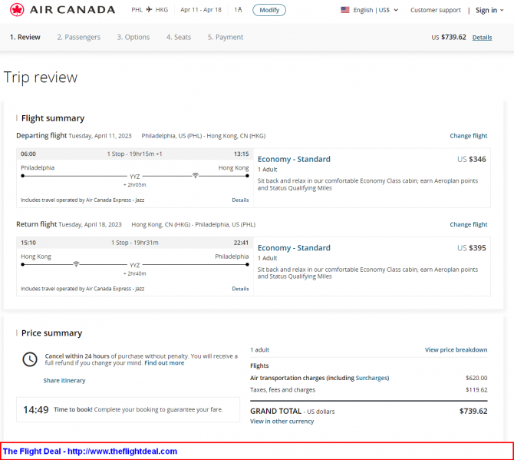Click Economy - Standard heading for return flight

[294, 248]
